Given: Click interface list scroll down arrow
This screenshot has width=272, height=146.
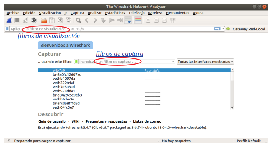Looking at the screenshot, I should (232, 108).
